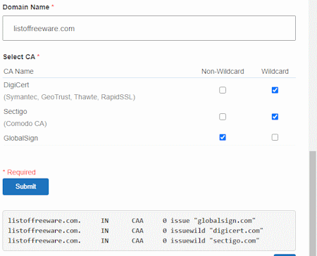The image size is (317, 256).
Task: Check the GlobalSign Wildcard checkbox
Action: pos(275,137)
